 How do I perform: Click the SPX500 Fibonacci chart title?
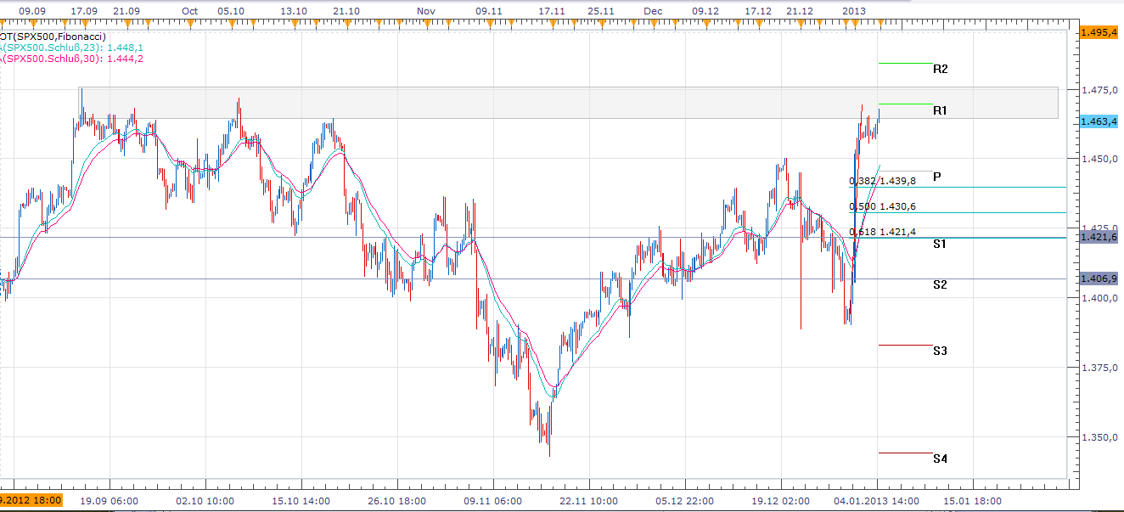click(53, 37)
